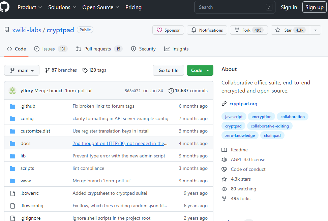Image resolution: width=328 pixels, height=221 pixels.
Task: Star the cryptpad repository
Action: click(x=284, y=30)
